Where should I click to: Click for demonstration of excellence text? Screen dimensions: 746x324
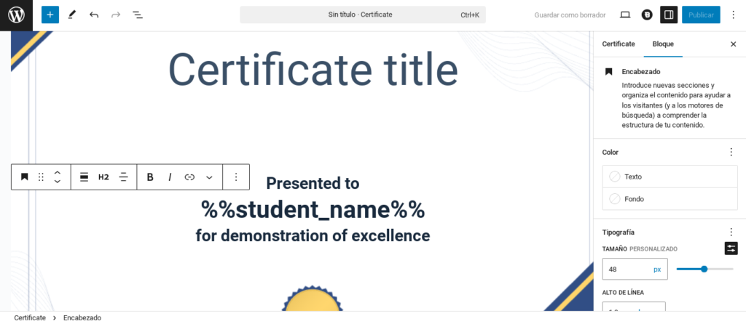coord(313,235)
